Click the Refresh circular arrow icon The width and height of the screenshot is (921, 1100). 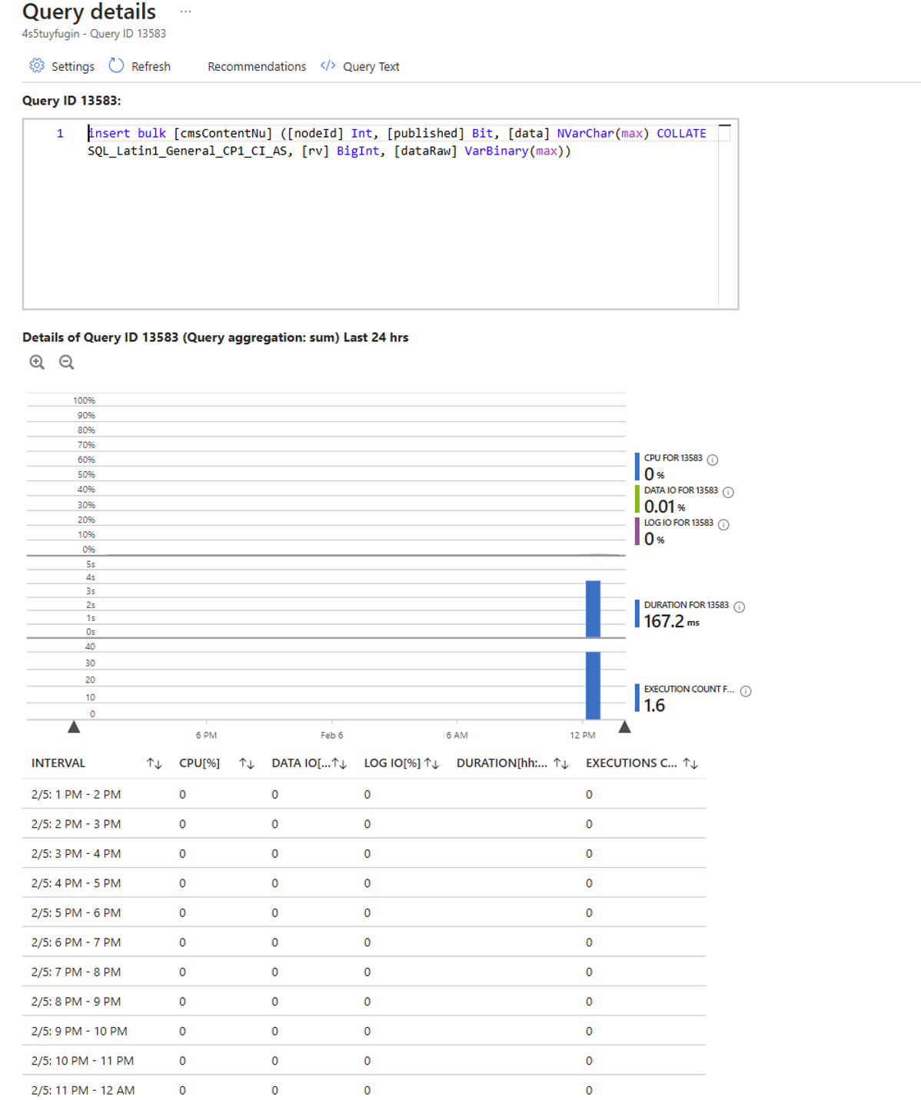click(x=116, y=66)
